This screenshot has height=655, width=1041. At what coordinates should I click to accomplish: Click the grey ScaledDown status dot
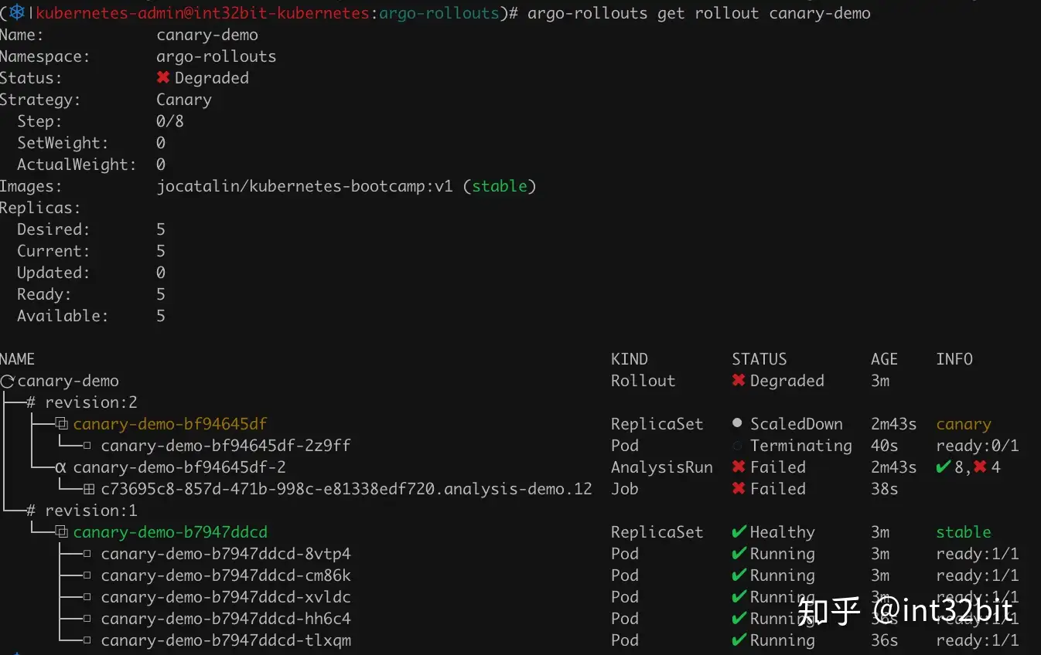pyautogui.click(x=737, y=423)
